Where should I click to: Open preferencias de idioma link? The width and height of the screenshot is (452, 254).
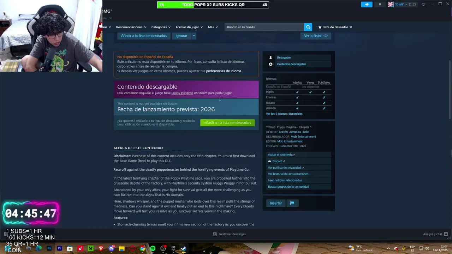(224, 71)
